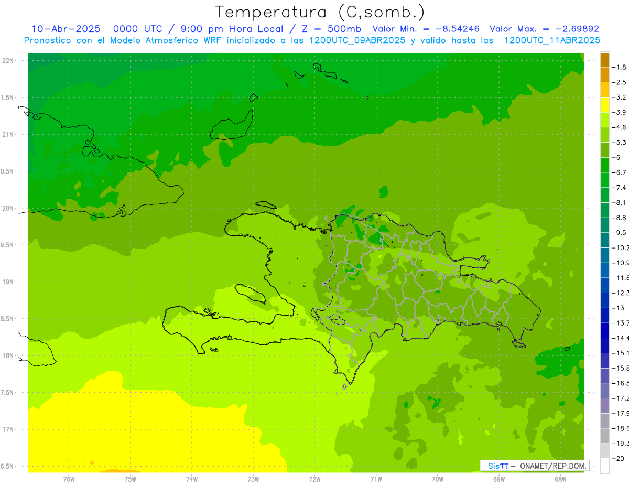Click the "-6" colorbar value
Image resolution: width=629 pixels, height=486 pixels.
(x=616, y=157)
